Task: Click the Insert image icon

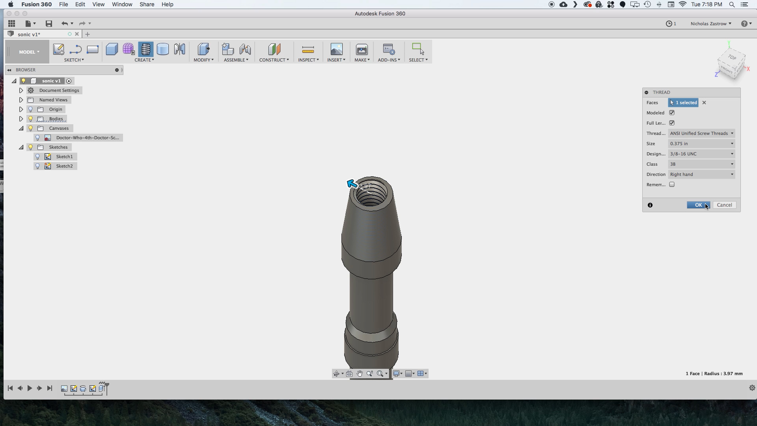Action: (x=336, y=49)
